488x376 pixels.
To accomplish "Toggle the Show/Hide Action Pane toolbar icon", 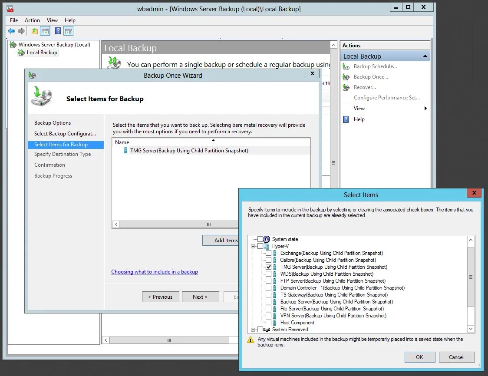I will tap(69, 31).
